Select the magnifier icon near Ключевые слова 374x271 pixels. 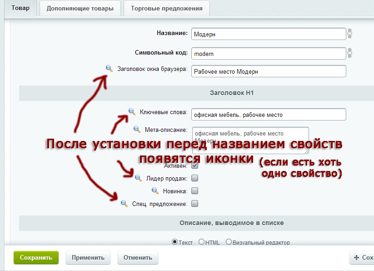point(132,112)
